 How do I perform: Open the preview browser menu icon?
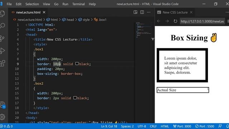click(x=228, y=21)
